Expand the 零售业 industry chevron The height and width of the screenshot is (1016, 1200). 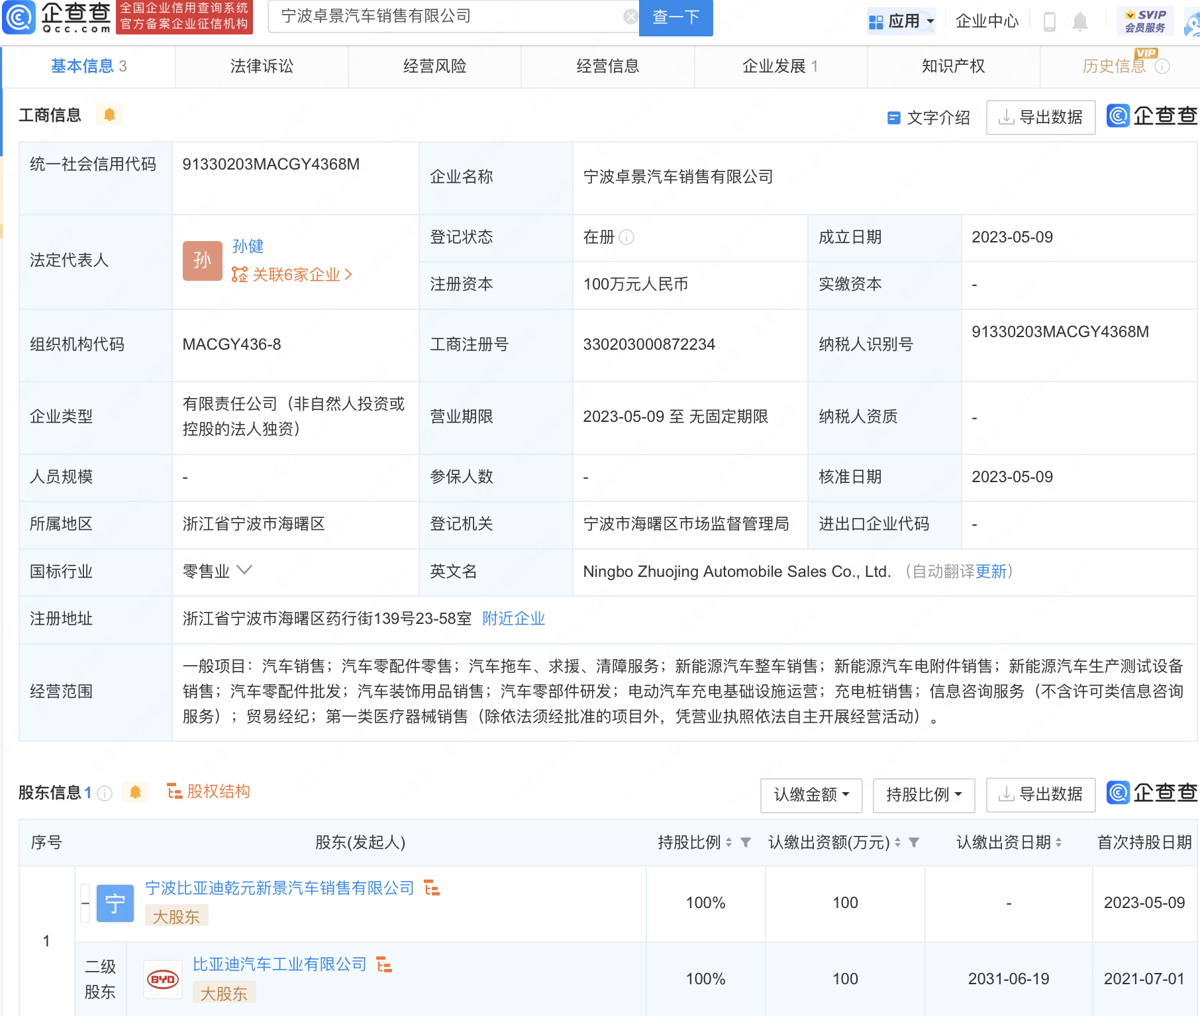click(244, 570)
